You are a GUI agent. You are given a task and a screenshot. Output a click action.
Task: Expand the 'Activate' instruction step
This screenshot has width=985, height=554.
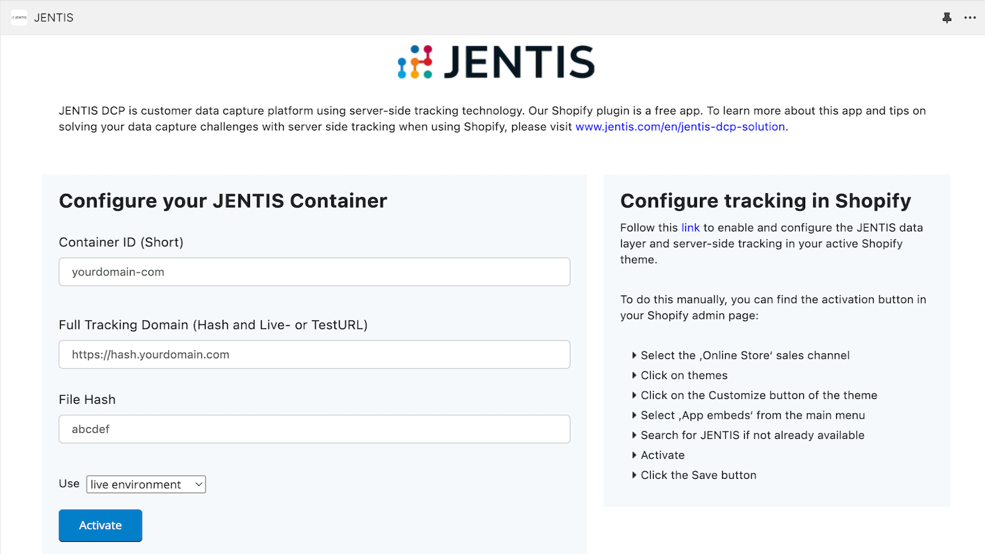(658, 456)
